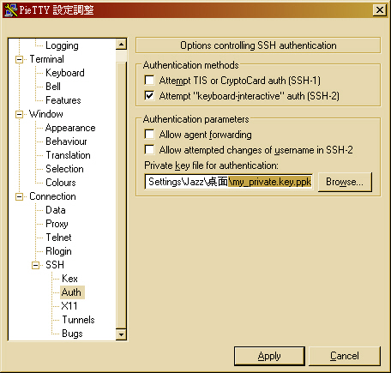
Task: Go to the Proxy settings page
Action: pyautogui.click(x=57, y=224)
